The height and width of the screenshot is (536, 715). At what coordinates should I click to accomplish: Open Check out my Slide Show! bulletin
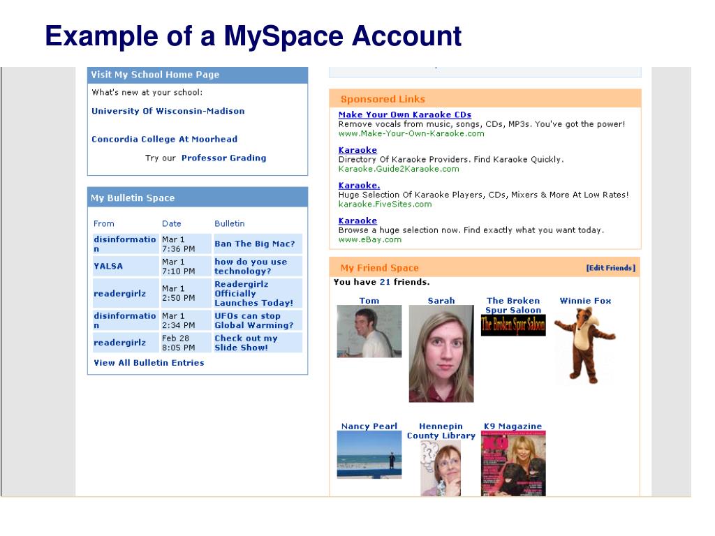pyautogui.click(x=246, y=343)
